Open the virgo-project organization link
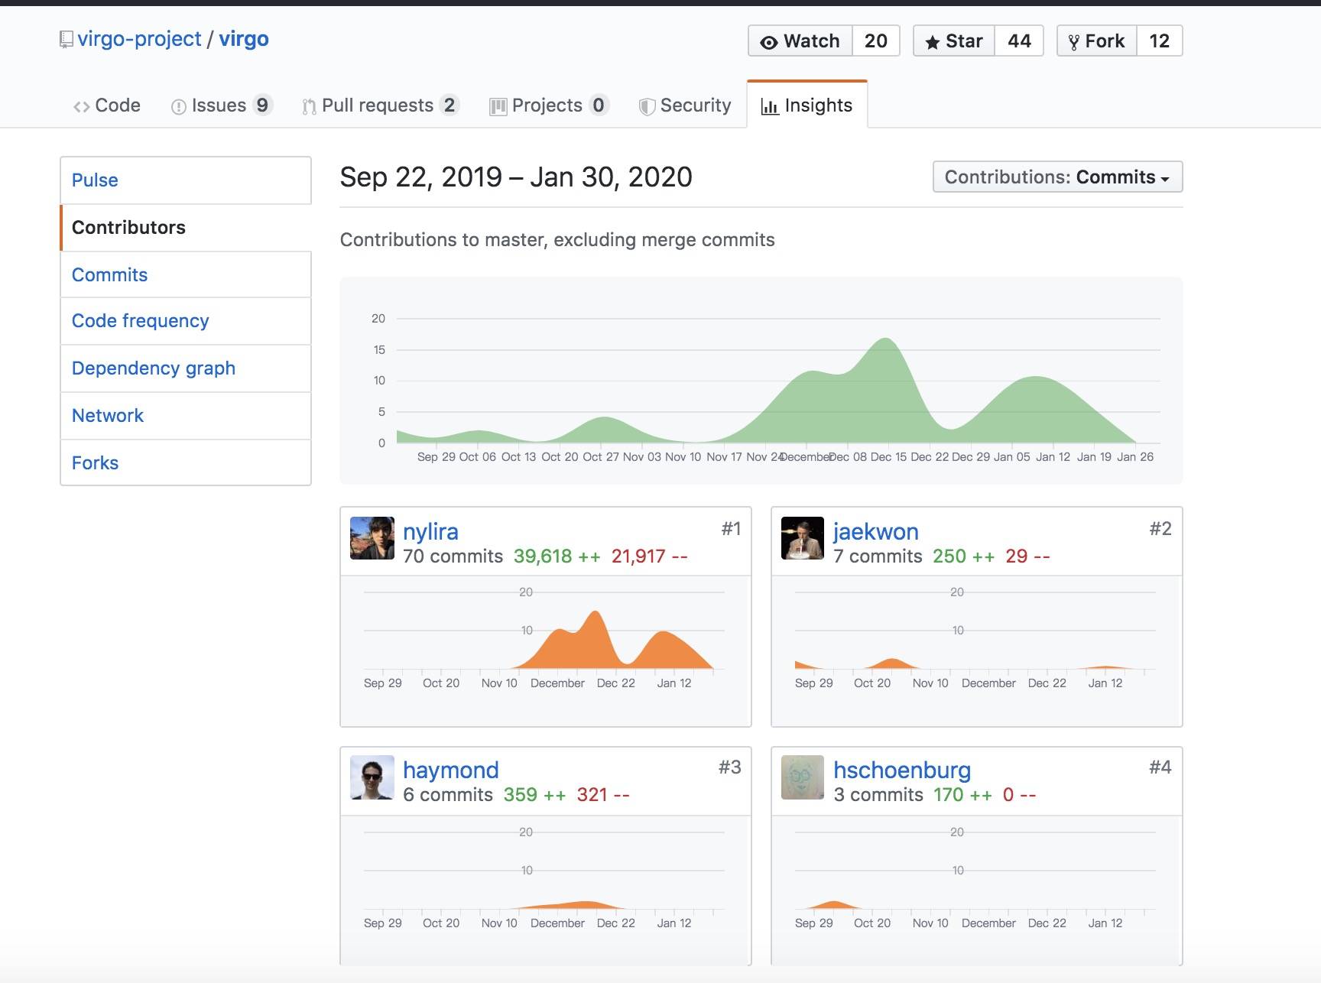 click(139, 39)
